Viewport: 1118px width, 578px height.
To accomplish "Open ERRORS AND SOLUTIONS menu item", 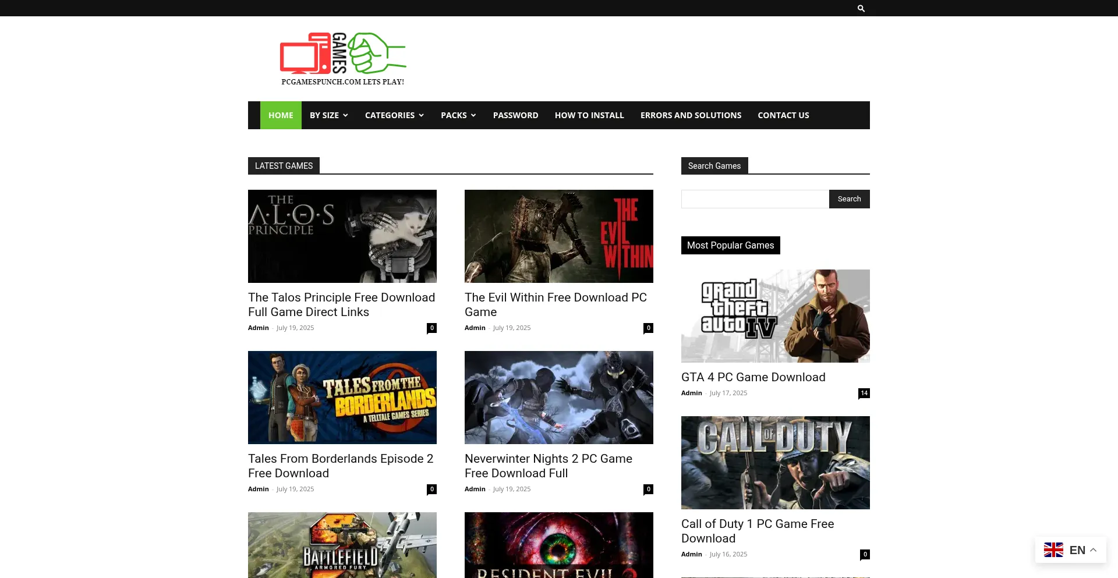I will coord(691,115).
